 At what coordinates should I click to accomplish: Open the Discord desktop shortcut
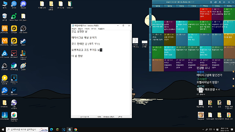[x=23, y=4]
